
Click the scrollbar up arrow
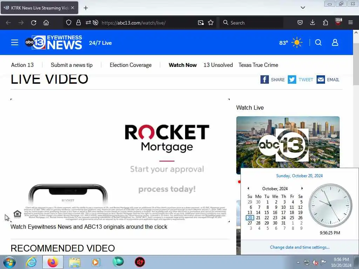pyautogui.click(x=356, y=33)
